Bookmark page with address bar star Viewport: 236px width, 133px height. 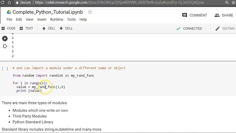234,3
